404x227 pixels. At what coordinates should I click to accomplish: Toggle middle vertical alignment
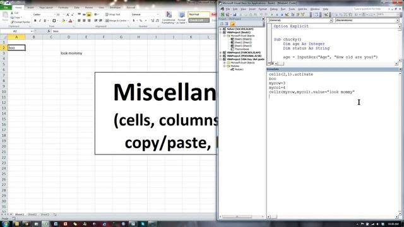point(84,15)
